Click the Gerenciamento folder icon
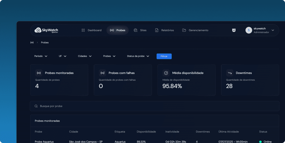The image size is (285, 143). click(184, 30)
